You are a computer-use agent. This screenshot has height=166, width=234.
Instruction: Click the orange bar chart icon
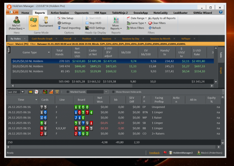tap(51, 92)
